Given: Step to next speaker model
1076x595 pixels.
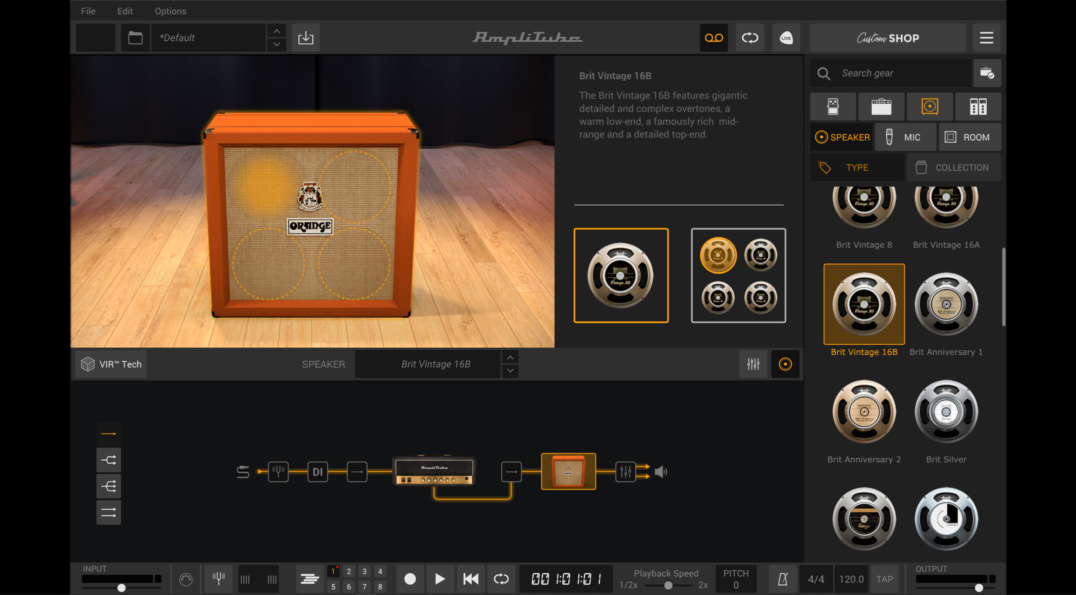Looking at the screenshot, I should [510, 370].
